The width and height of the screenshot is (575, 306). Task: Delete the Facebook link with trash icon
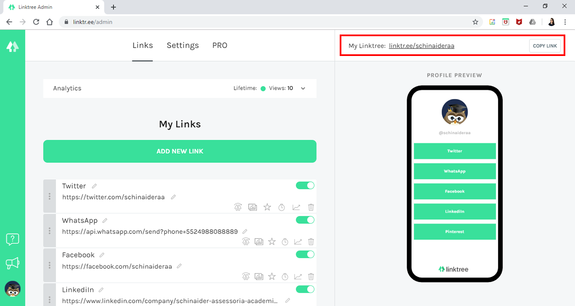(x=311, y=277)
